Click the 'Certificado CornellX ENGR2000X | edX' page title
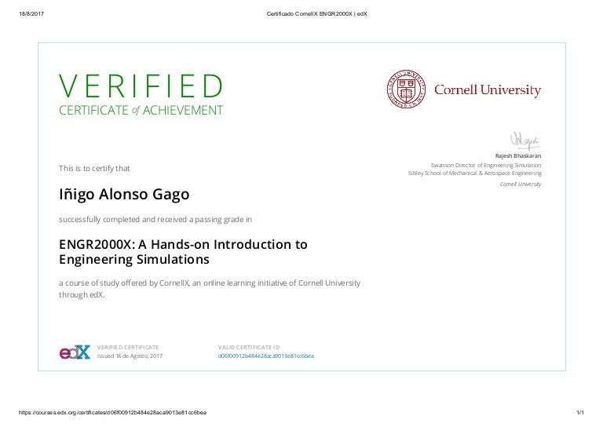603x427 pixels. point(317,14)
